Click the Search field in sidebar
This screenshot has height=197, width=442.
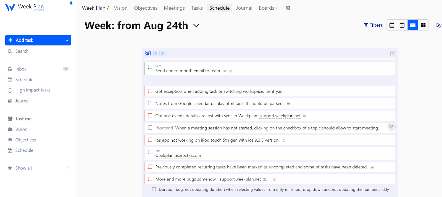[x=22, y=51]
